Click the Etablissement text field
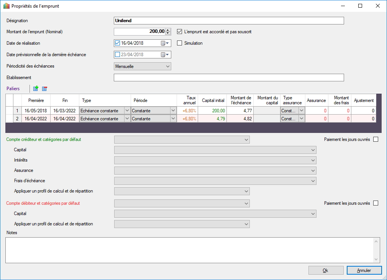This screenshot has width=387, height=280. [229, 78]
